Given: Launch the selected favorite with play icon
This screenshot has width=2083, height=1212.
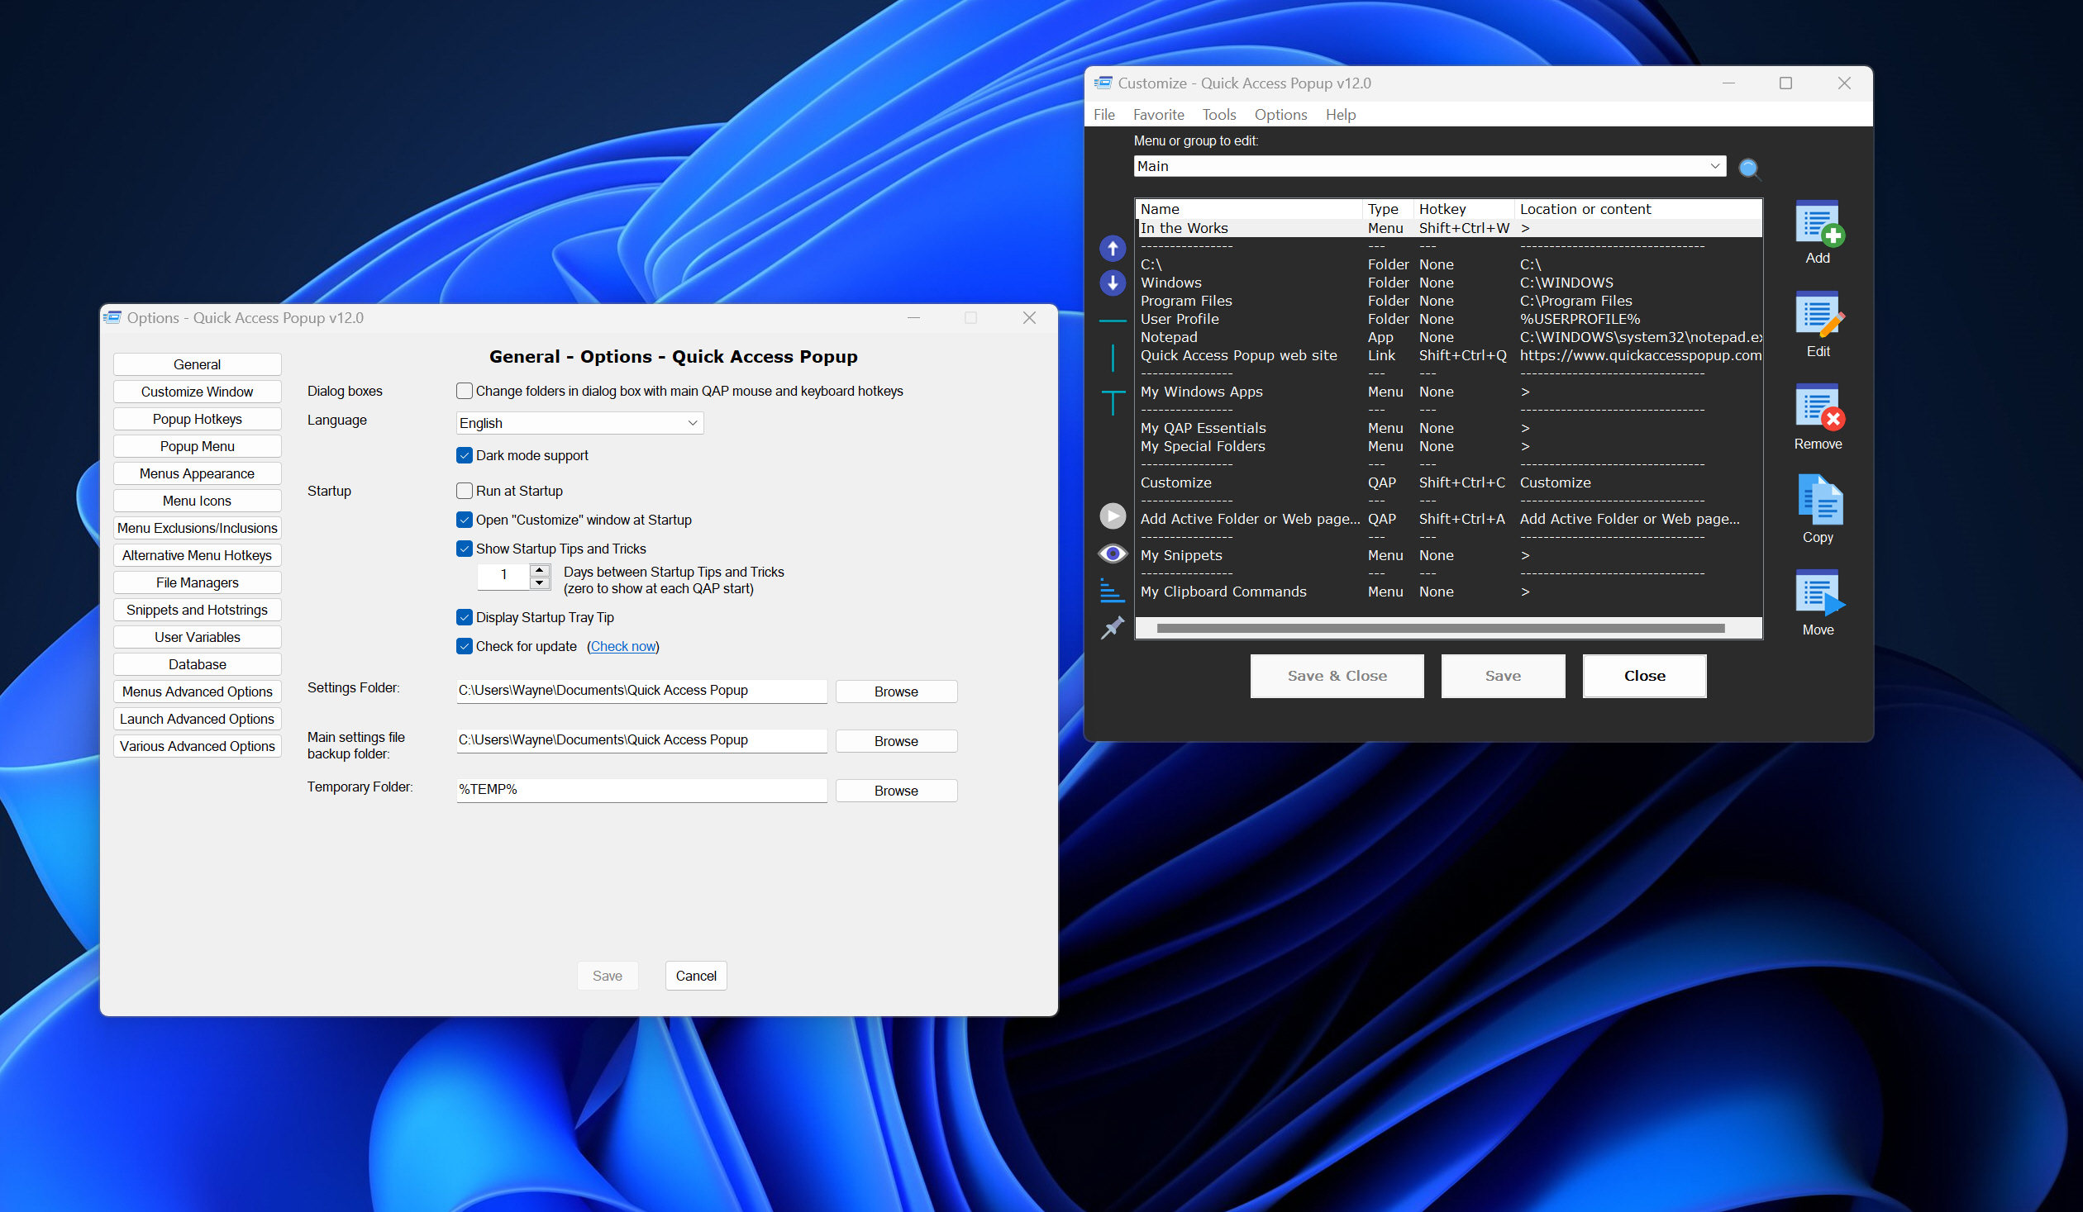Looking at the screenshot, I should pos(1113,515).
